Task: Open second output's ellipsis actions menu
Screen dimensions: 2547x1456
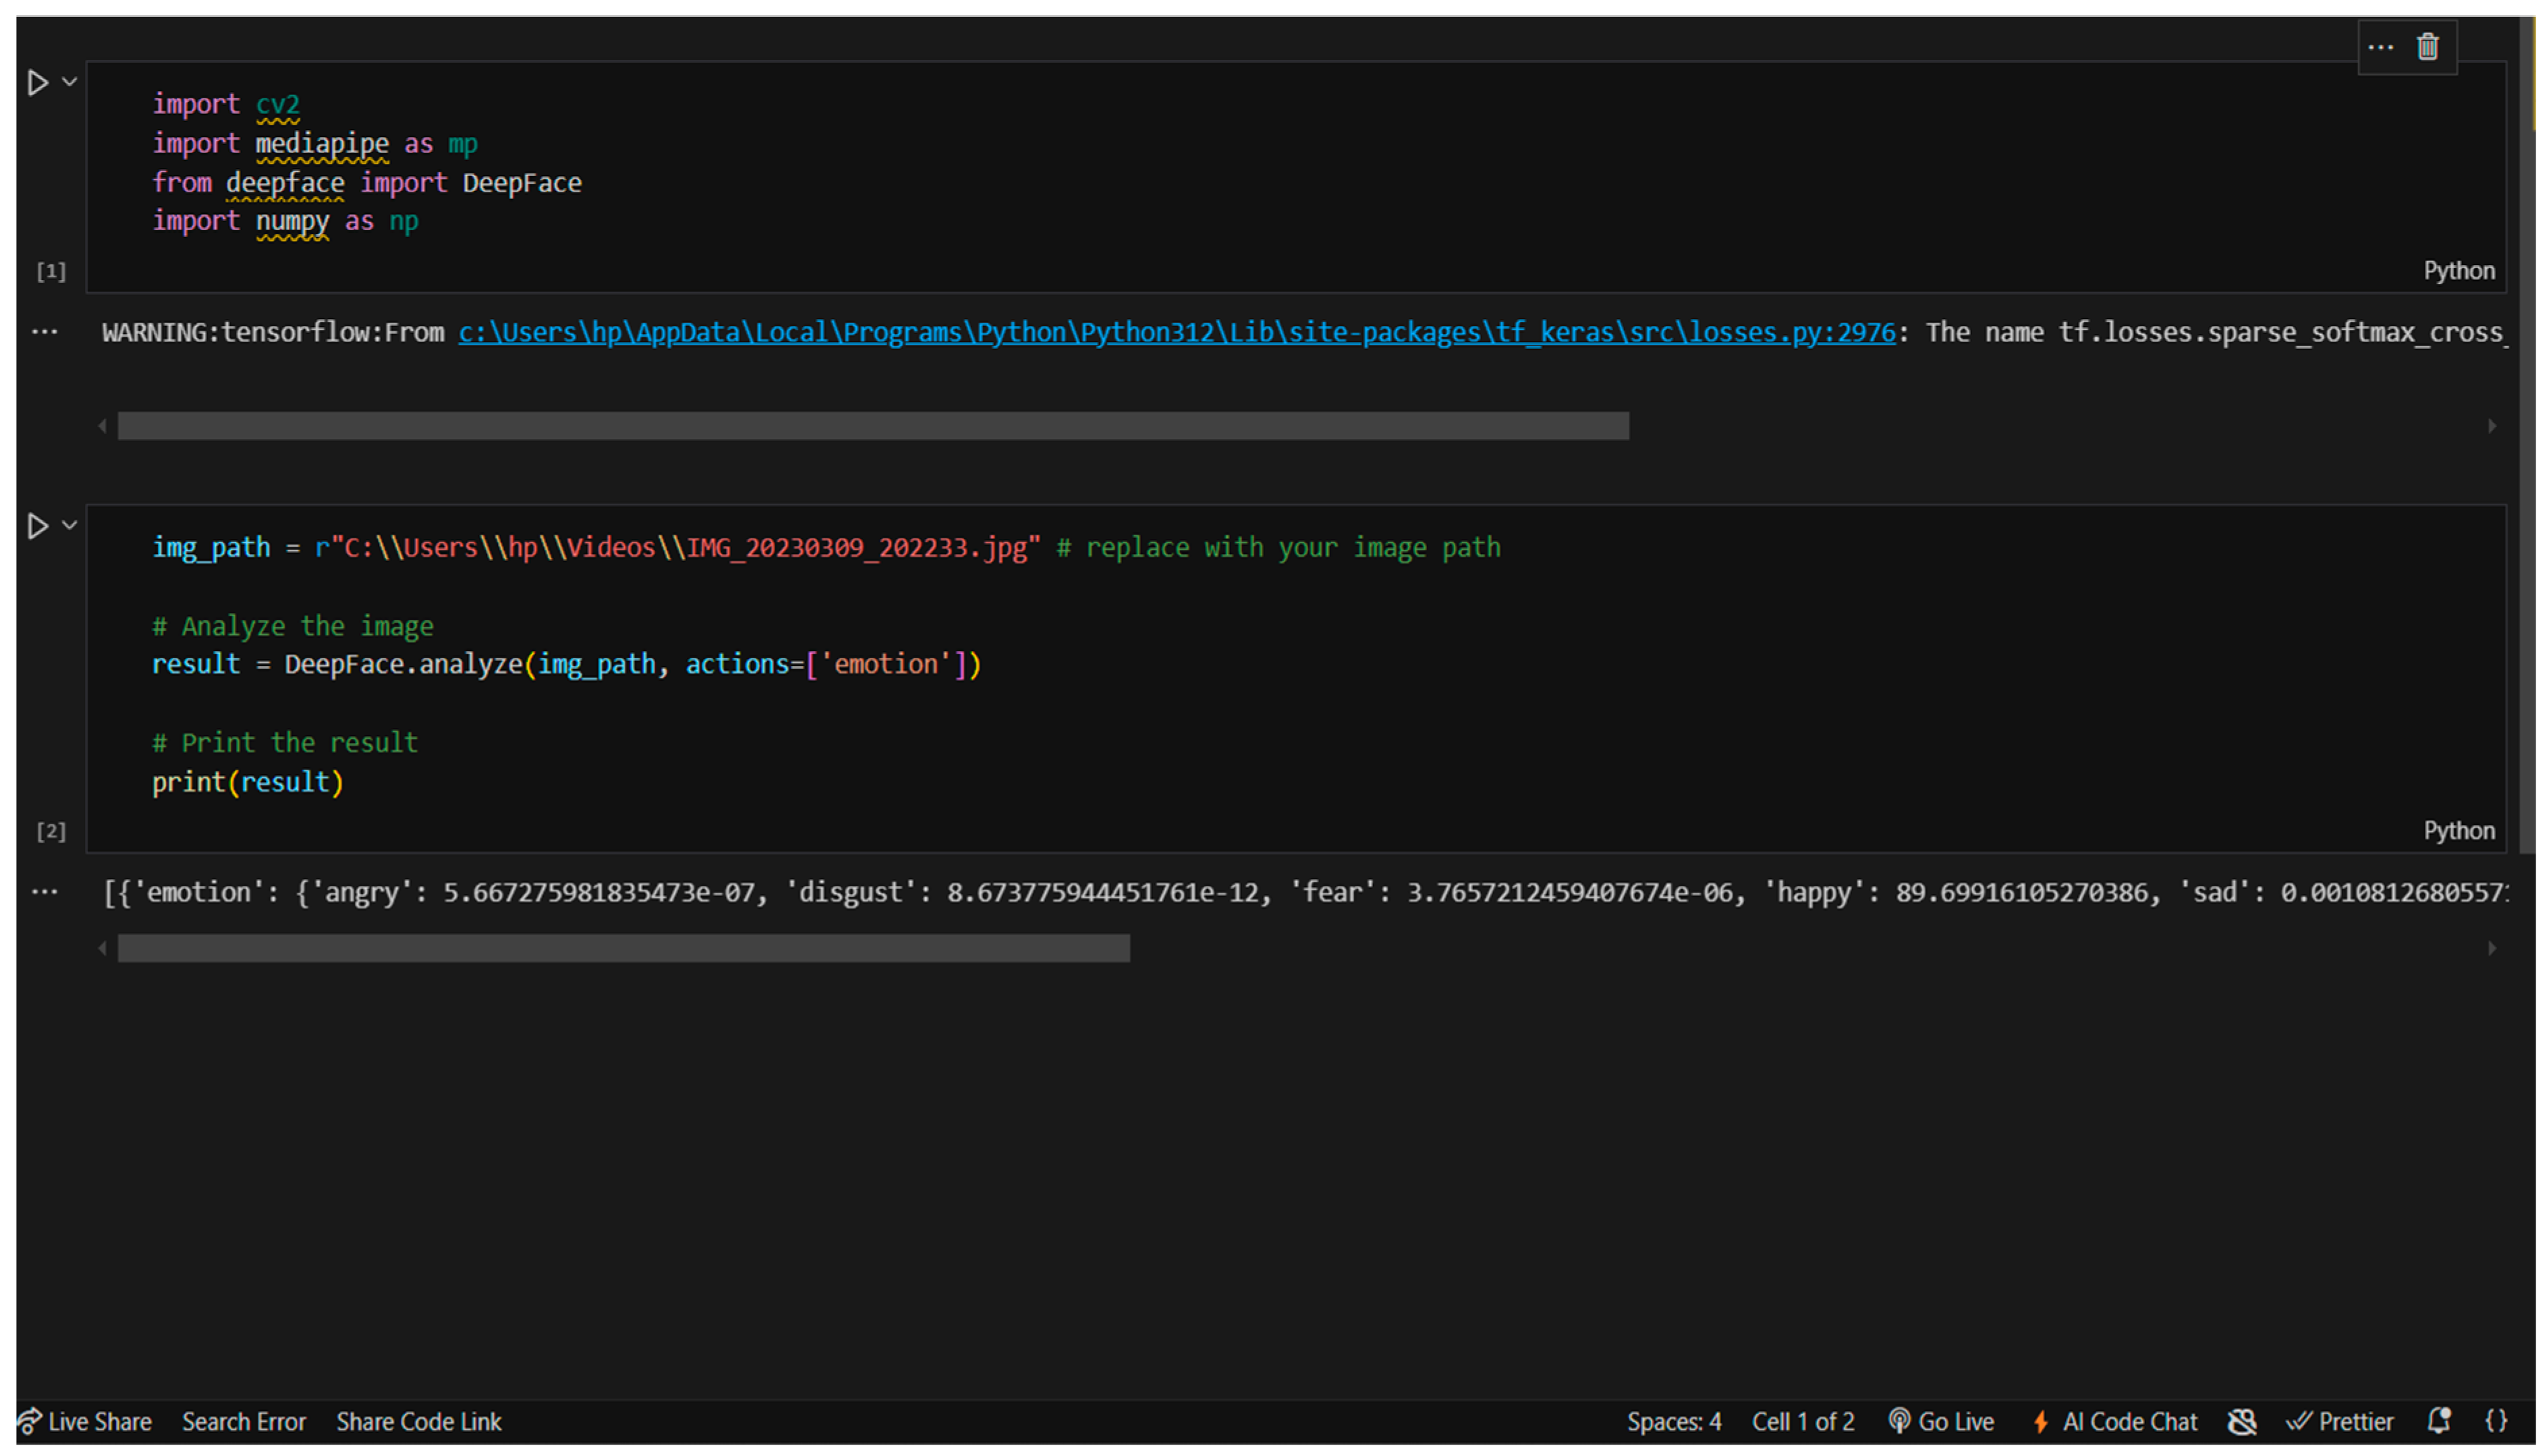Action: pyautogui.click(x=45, y=892)
